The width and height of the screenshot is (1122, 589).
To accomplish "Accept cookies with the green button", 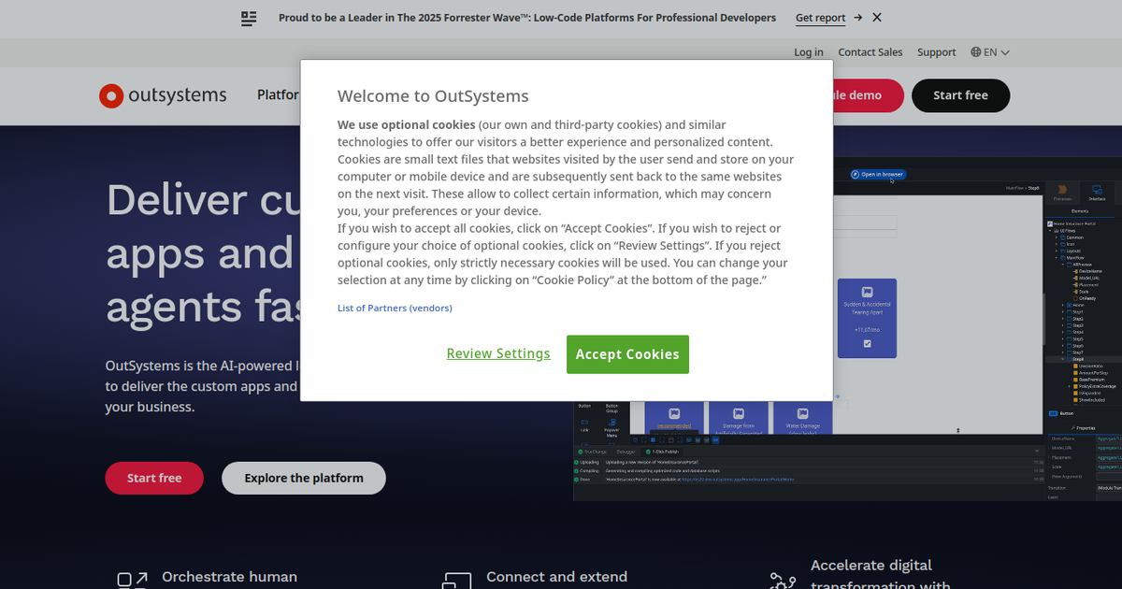I will 627,354.
